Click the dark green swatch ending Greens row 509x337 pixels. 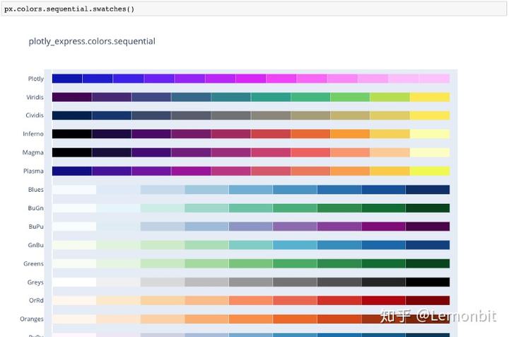pos(428,263)
